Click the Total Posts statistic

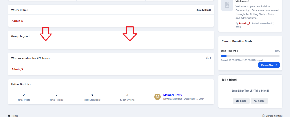(23, 97)
